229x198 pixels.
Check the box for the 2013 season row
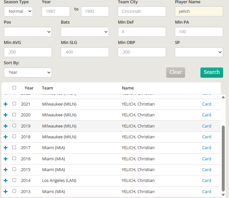14,191
